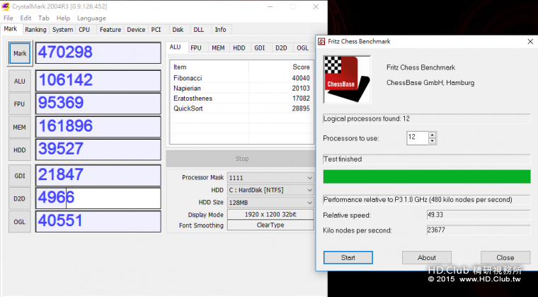Switch to the Disk tab
The width and height of the screenshot is (538, 297).
[x=178, y=30]
